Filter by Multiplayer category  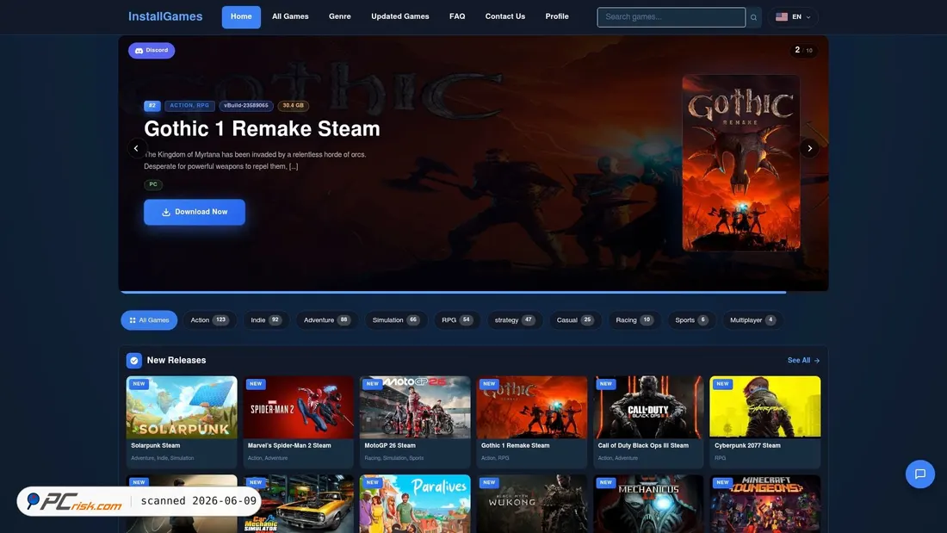pos(752,320)
